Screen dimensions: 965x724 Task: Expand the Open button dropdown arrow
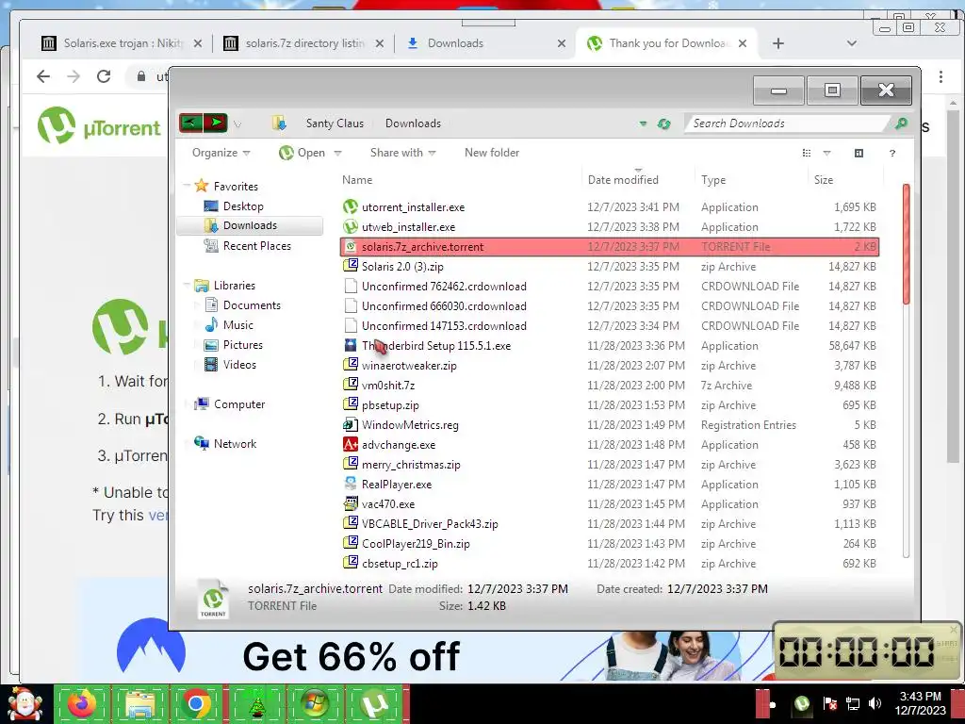[x=337, y=154]
